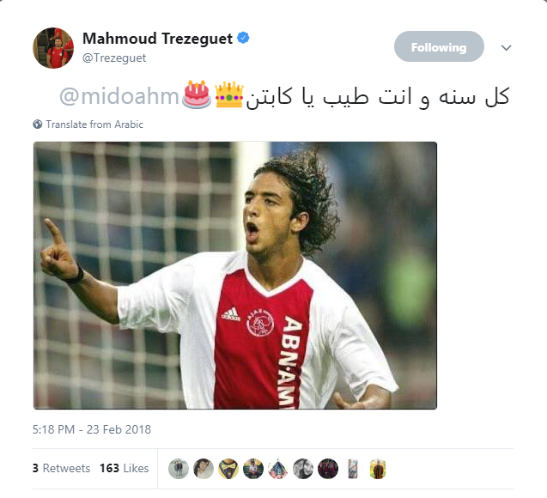Open the liker avatar showing a blue dress
This screenshot has width=547, height=498.
tap(278, 468)
